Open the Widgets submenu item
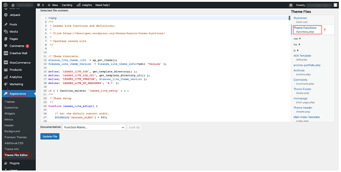The height and width of the screenshot is (172, 341). pyautogui.click(x=10, y=114)
